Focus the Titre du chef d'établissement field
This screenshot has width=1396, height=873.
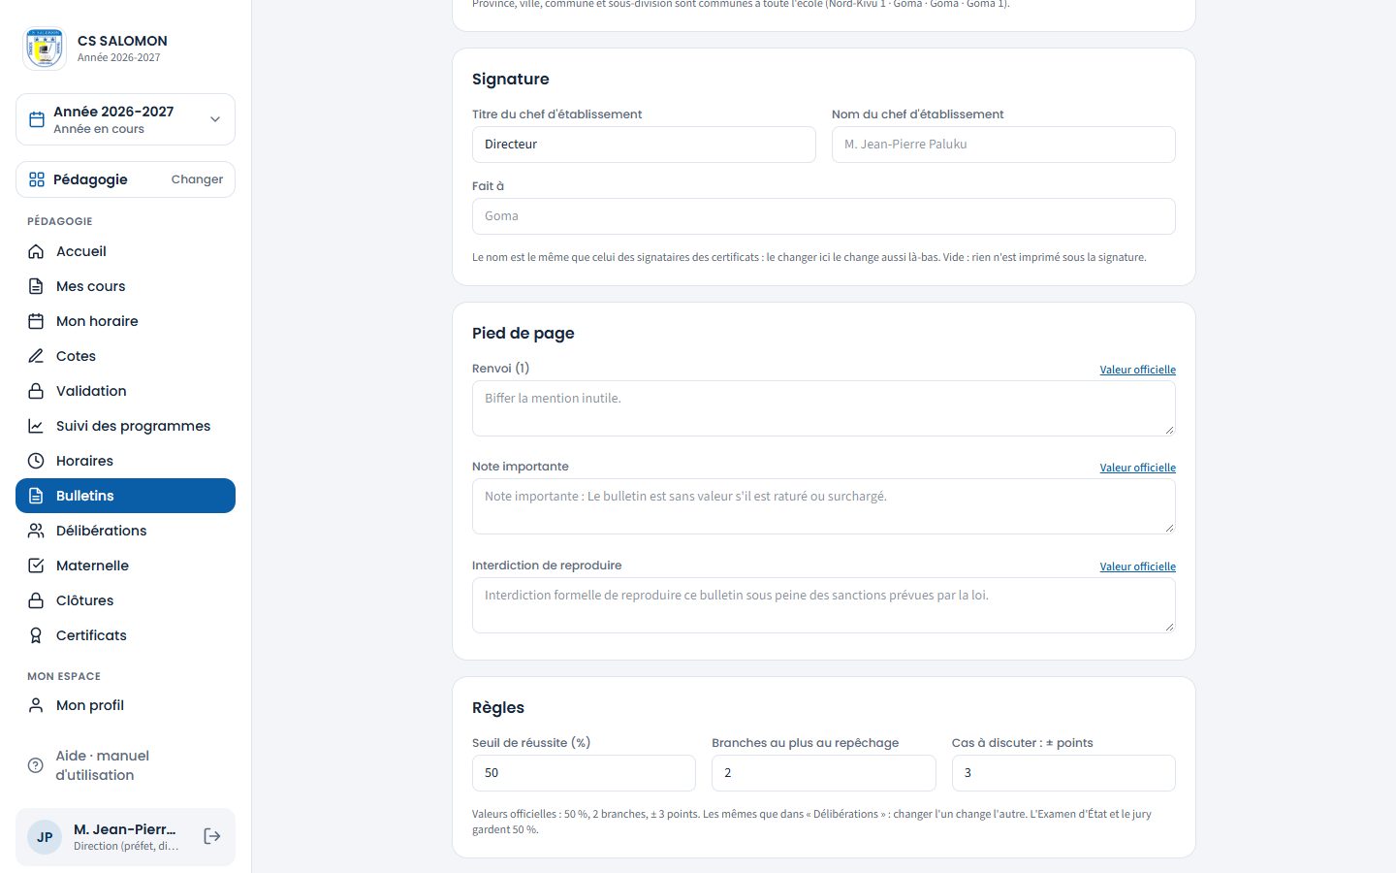(x=644, y=145)
